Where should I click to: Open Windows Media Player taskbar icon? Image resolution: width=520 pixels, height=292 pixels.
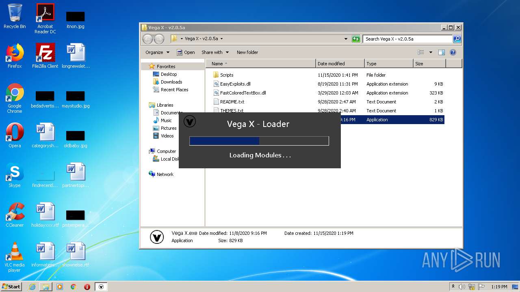point(60,287)
